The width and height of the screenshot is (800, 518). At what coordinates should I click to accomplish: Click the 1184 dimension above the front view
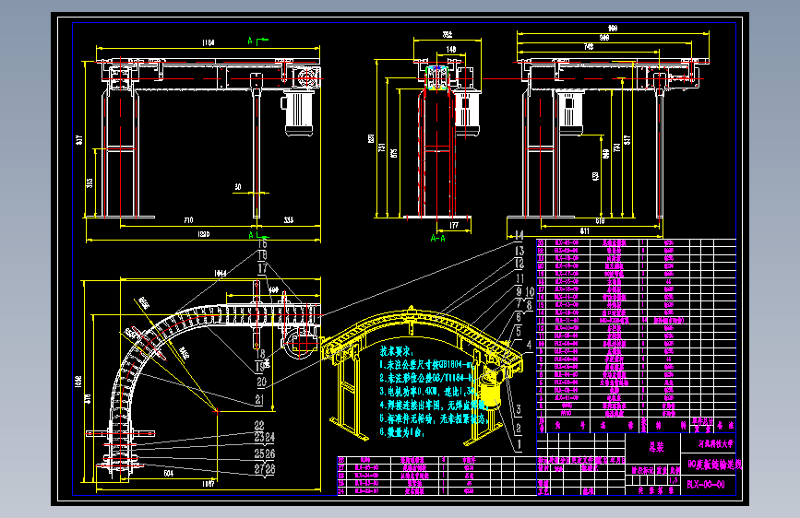click(x=209, y=42)
